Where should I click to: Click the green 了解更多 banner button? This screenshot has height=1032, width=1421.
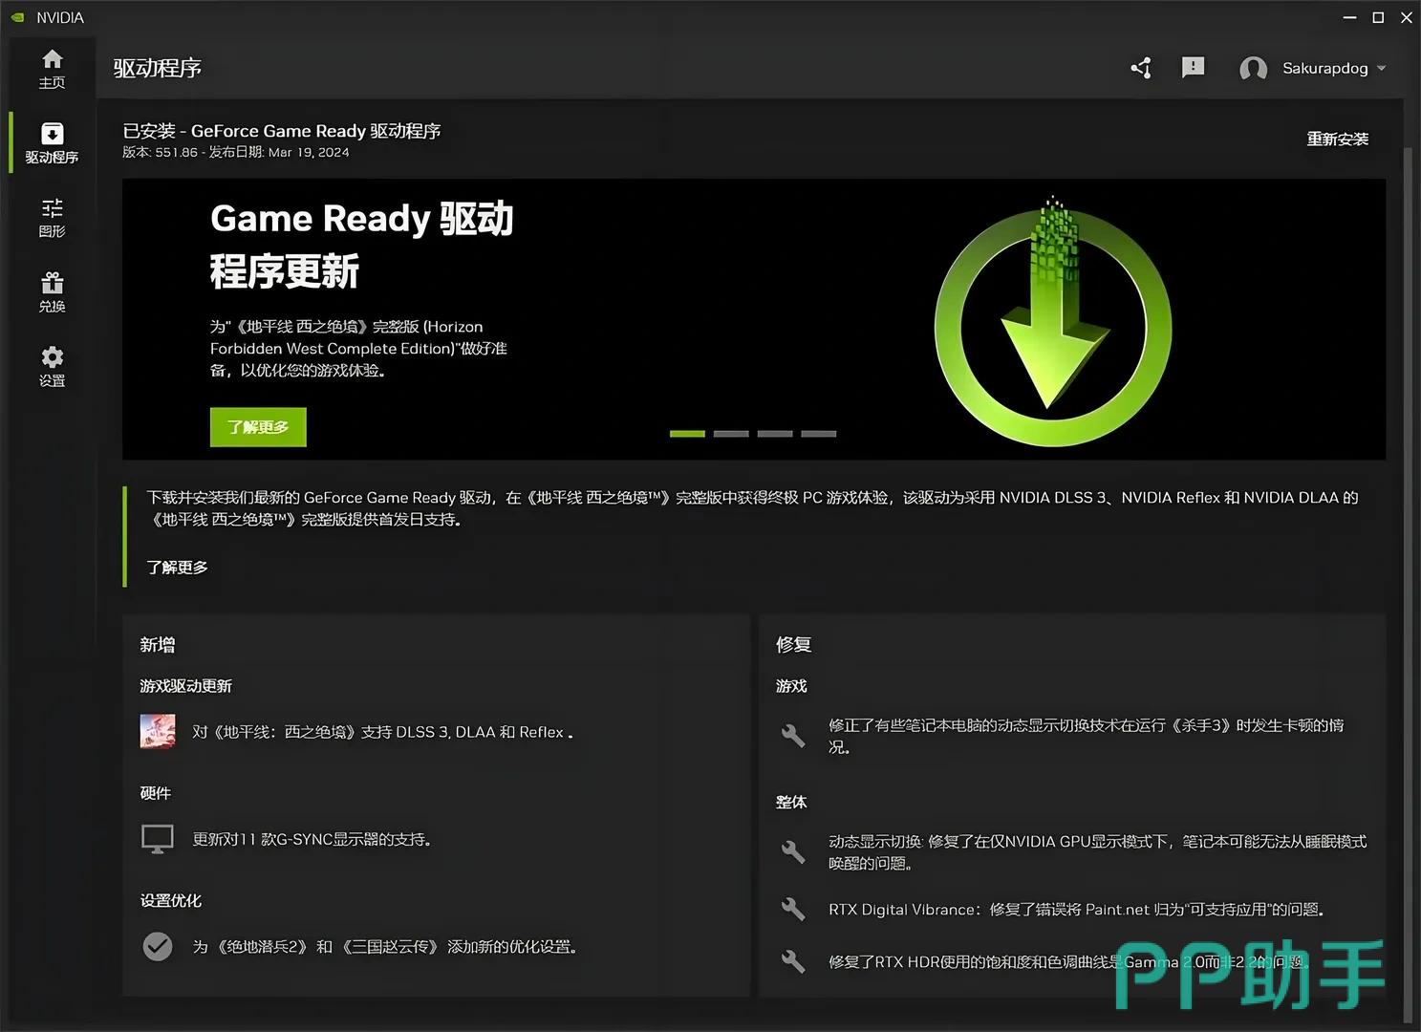click(258, 427)
